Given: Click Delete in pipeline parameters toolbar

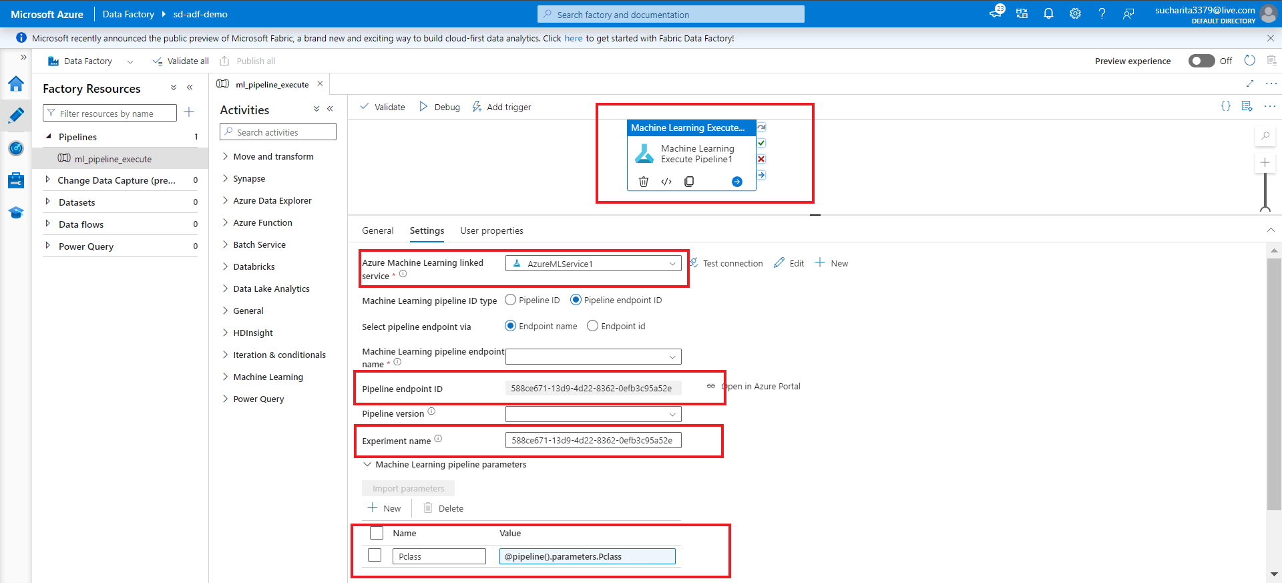Looking at the screenshot, I should pos(443,508).
